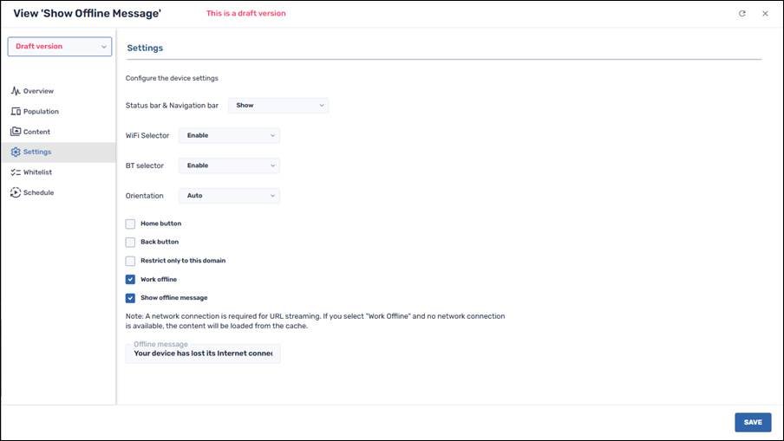This screenshot has width=784, height=441.
Task: Enable the Home button checkbox
Action: pyautogui.click(x=130, y=224)
